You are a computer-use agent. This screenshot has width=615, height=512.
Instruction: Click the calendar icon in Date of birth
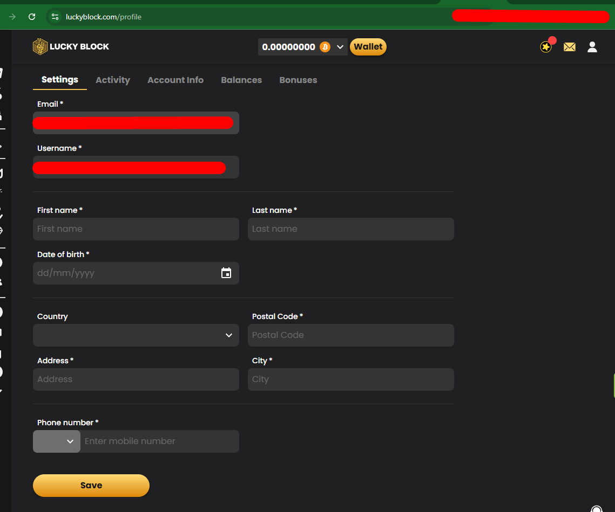tap(226, 273)
